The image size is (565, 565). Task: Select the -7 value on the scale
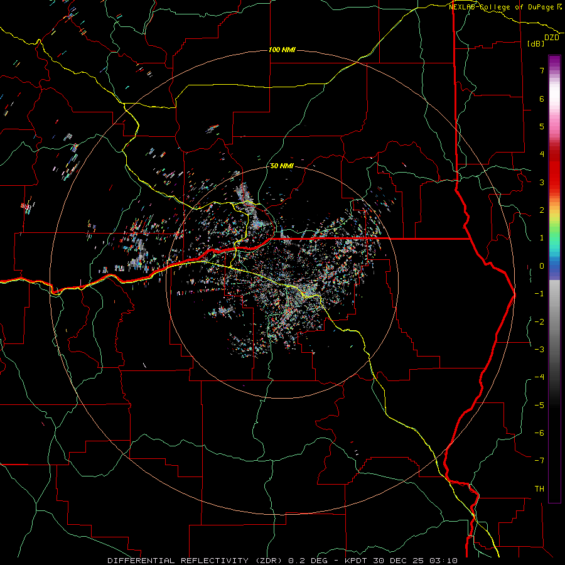[x=539, y=461]
